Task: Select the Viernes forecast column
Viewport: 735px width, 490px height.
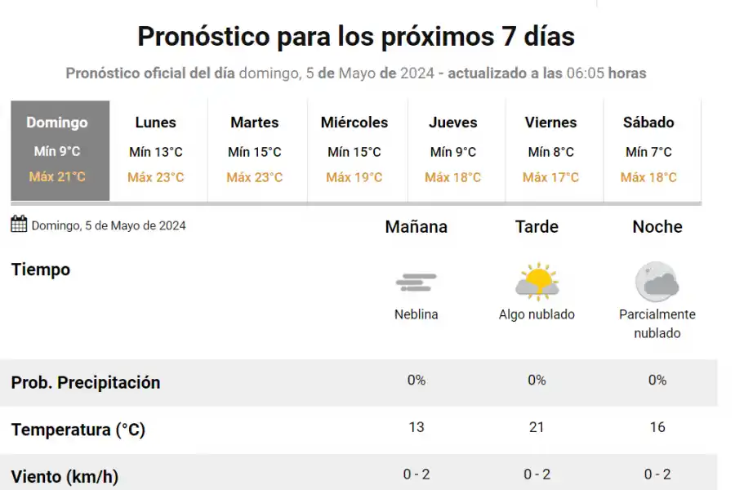Action: point(552,149)
